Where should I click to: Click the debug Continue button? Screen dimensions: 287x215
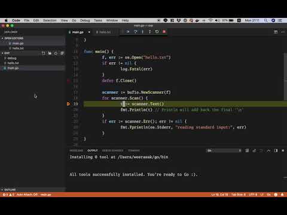(128, 32)
